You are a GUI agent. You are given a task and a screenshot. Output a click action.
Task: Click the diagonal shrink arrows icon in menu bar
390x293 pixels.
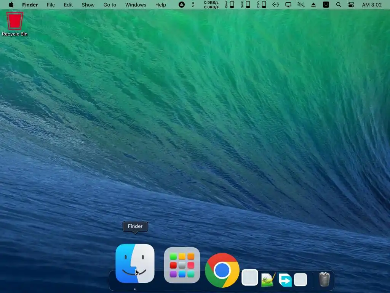click(193, 5)
